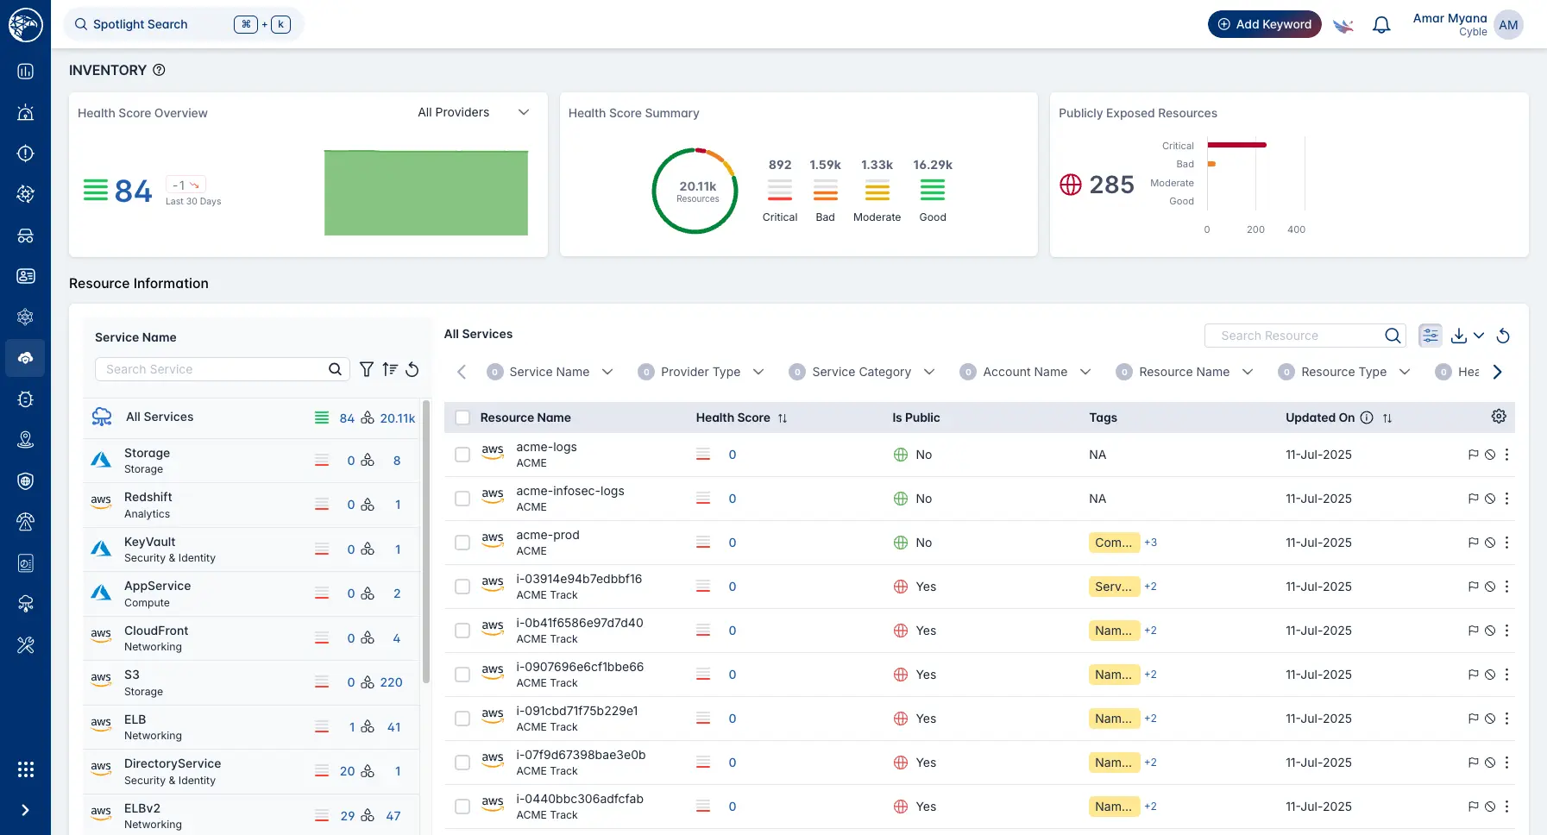
Task: Open table column settings gear icon
Action: 1499,417
